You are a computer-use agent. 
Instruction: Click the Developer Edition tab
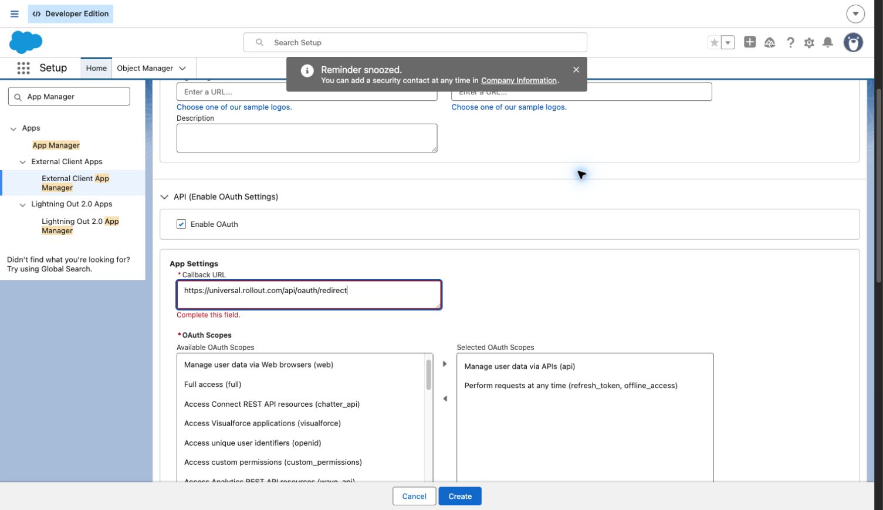tap(70, 13)
